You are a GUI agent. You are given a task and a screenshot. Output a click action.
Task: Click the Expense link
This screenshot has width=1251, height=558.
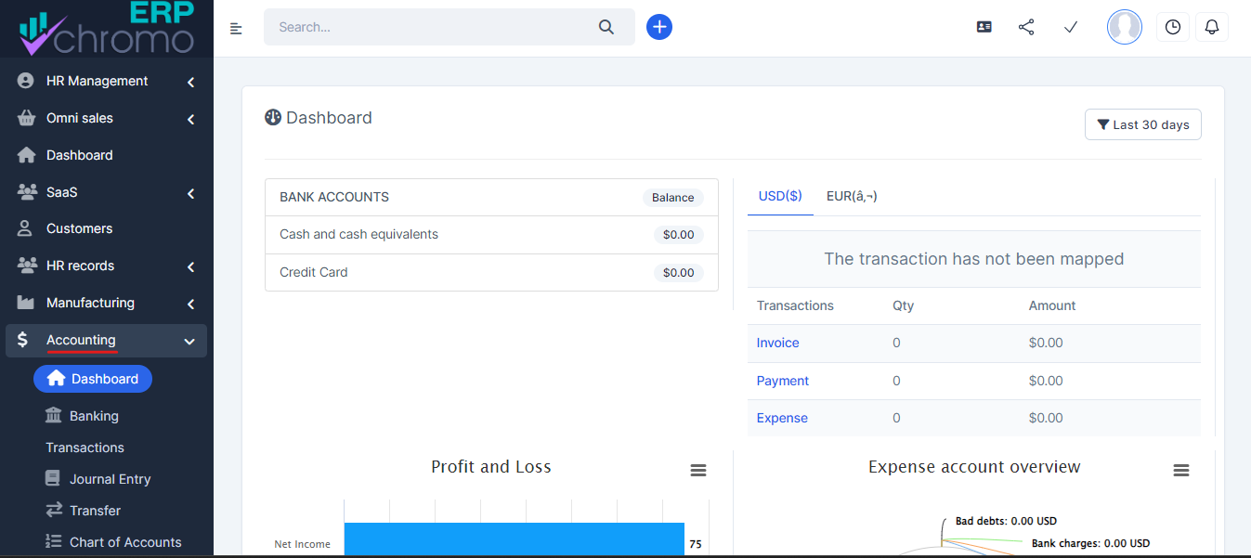pos(782,418)
